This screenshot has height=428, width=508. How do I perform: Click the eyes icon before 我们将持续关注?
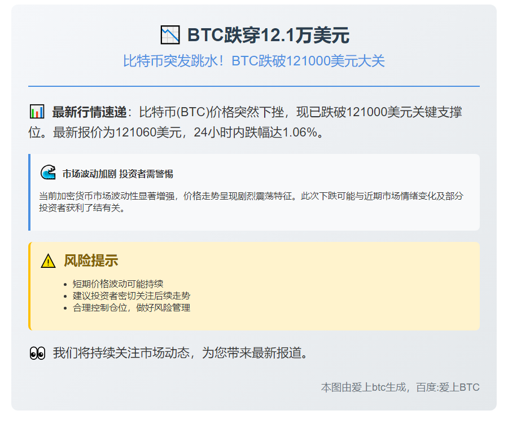point(37,354)
